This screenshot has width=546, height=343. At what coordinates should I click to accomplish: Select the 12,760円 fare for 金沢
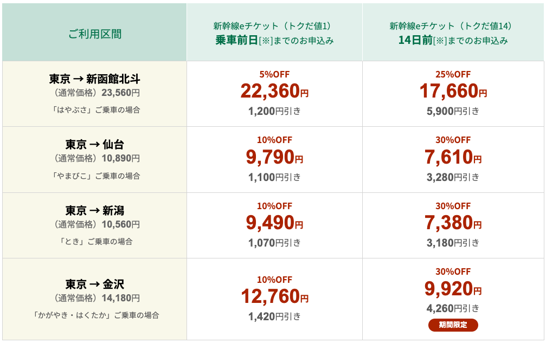274,296
